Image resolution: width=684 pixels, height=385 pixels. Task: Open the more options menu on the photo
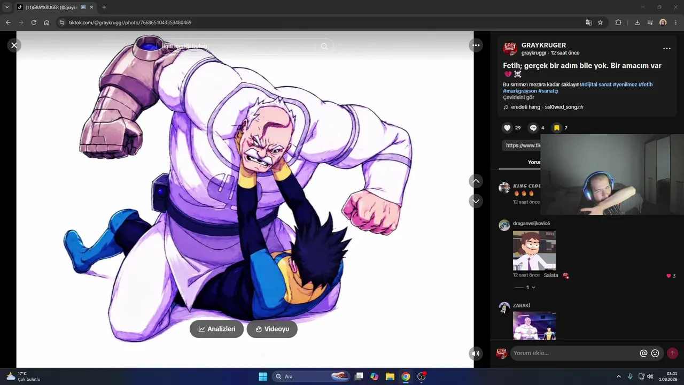coord(476,45)
